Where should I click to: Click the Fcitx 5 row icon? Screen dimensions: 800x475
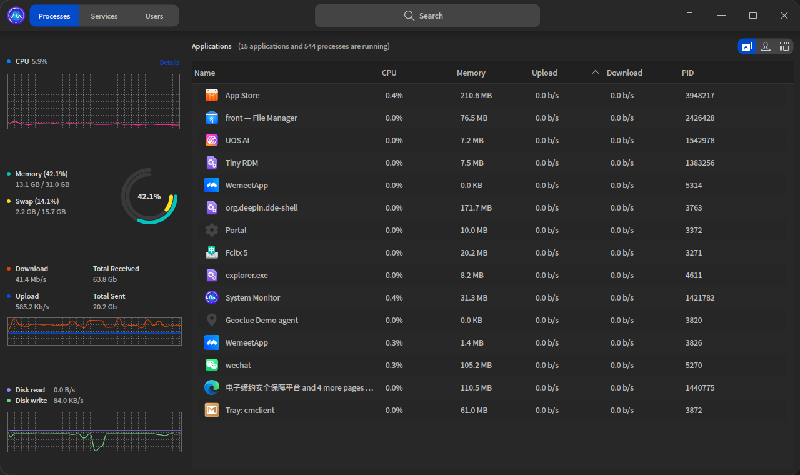(x=212, y=252)
